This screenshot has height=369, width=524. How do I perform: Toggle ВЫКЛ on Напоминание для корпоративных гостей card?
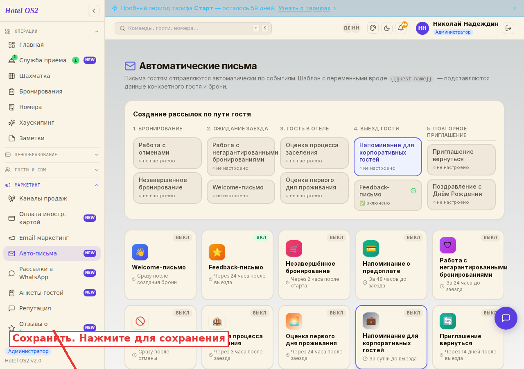coord(413,313)
